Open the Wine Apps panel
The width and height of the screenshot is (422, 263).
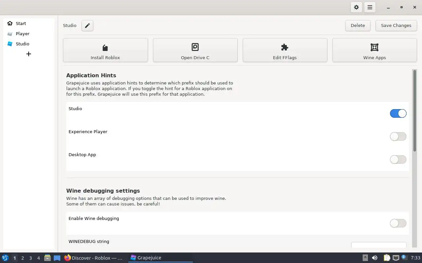pyautogui.click(x=375, y=50)
